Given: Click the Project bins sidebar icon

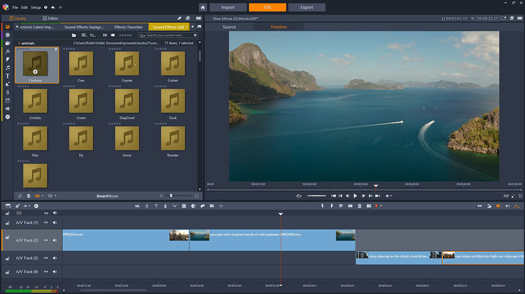Looking at the screenshot, I should point(8,43).
